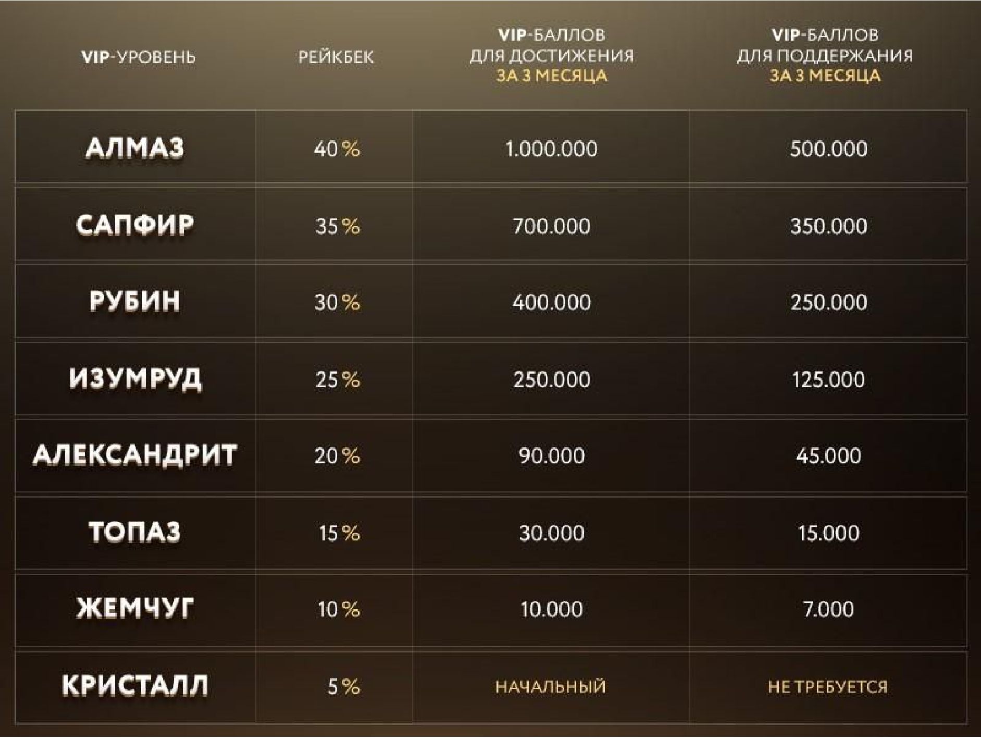The height and width of the screenshot is (740, 981).
Task: Click the ДЛЯ ДОСТИЖЕНИЯ column header
Action: tap(552, 55)
